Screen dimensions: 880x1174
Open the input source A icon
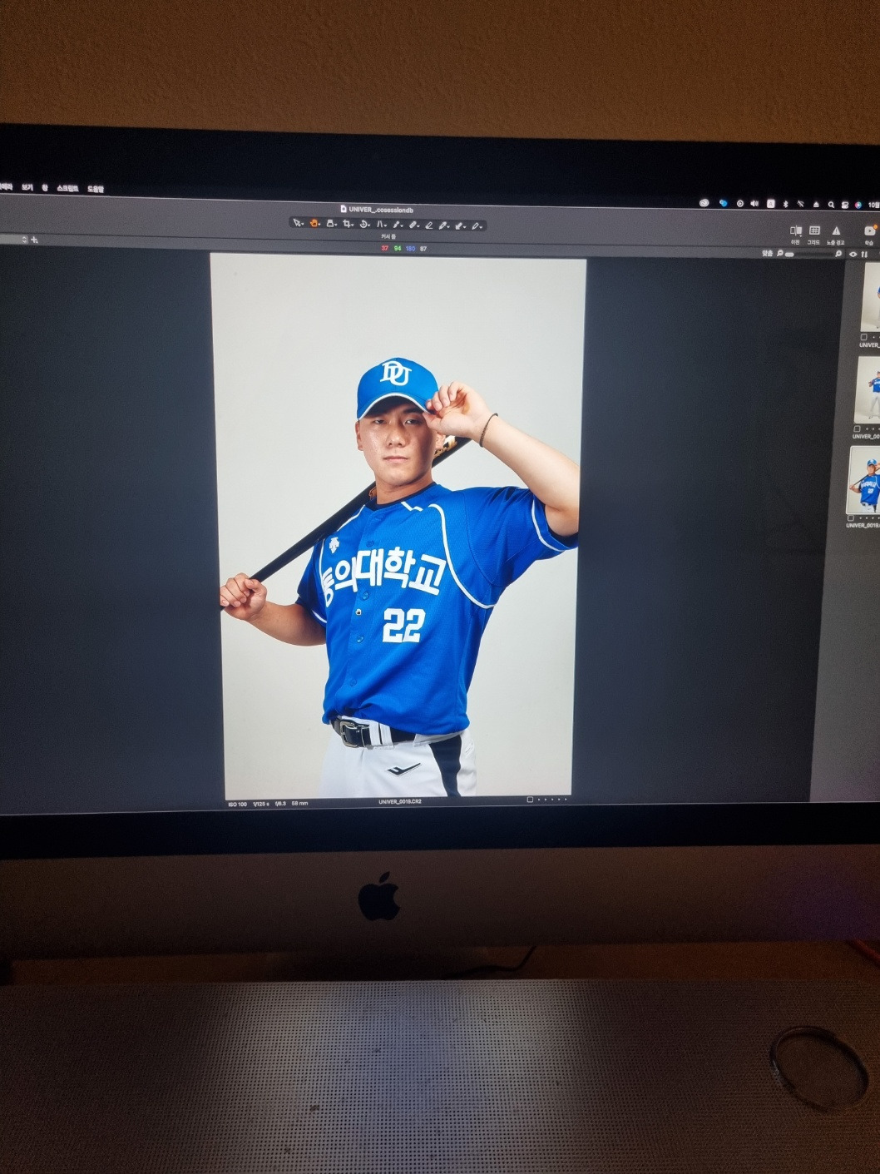click(x=771, y=204)
